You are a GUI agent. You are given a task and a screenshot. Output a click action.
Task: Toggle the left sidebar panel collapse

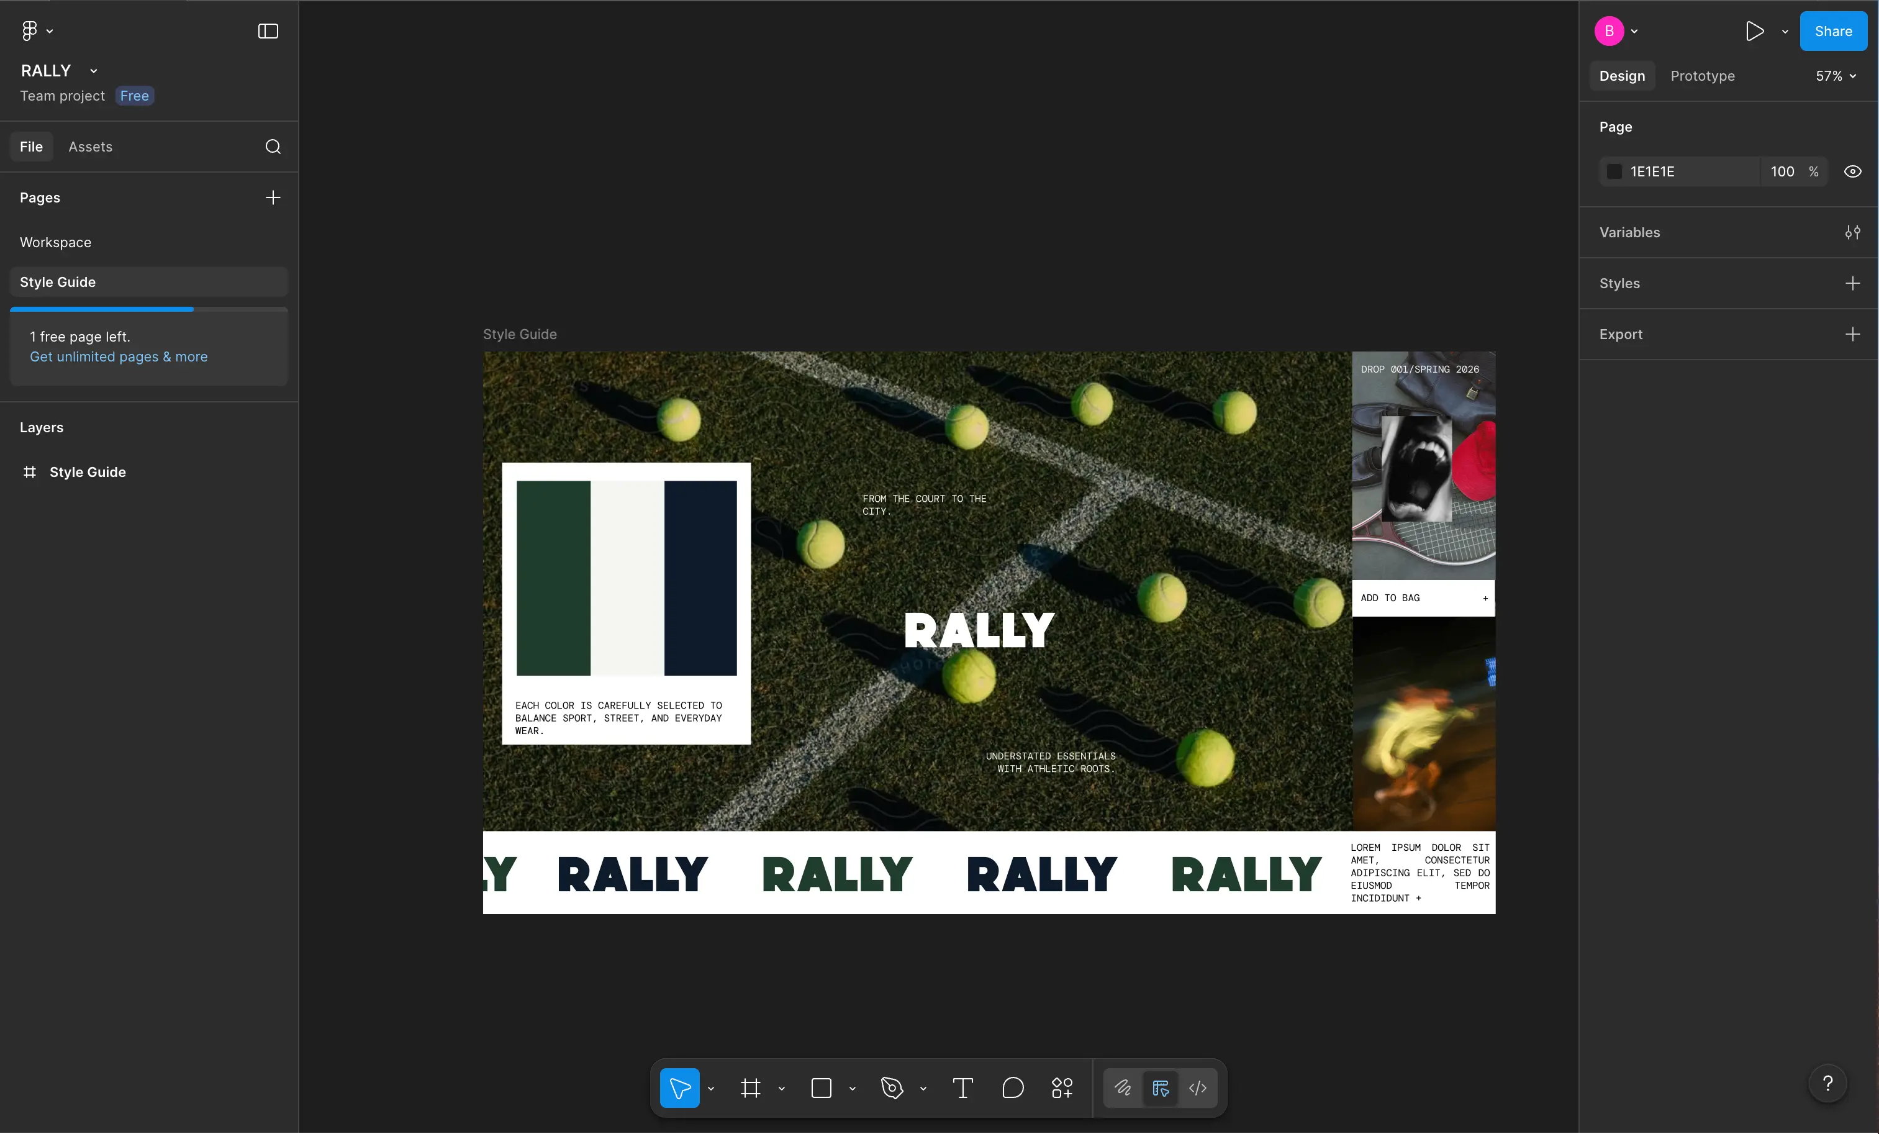point(268,31)
